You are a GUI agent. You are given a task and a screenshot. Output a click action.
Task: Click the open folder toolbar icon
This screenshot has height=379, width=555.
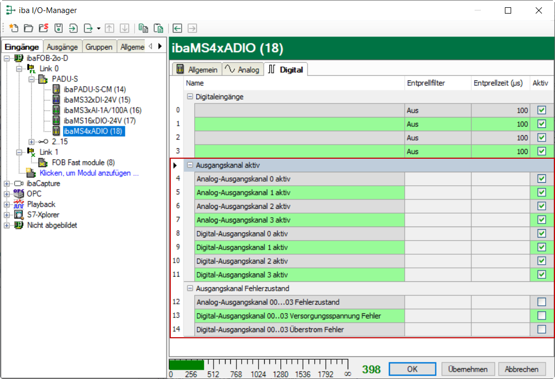pyautogui.click(x=28, y=28)
